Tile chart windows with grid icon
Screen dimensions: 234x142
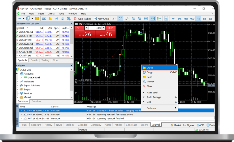(146, 19)
